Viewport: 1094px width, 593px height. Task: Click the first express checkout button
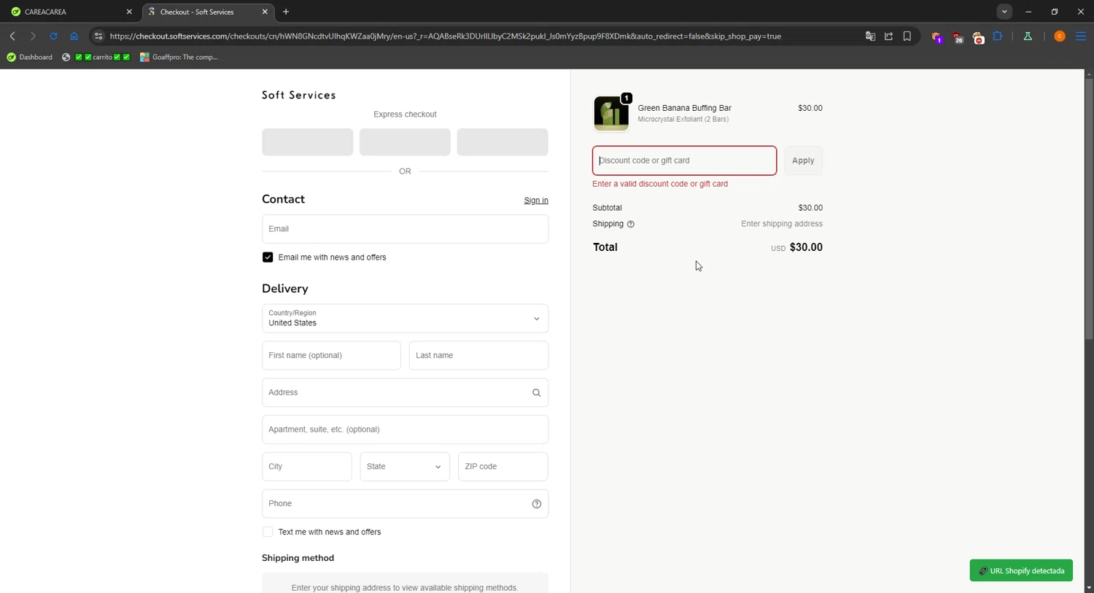click(308, 142)
